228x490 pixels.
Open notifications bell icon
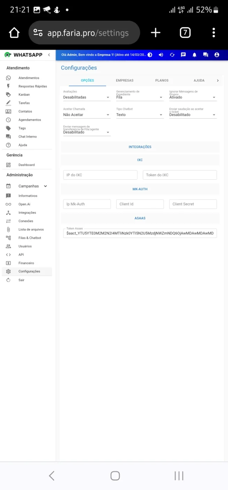194,55
